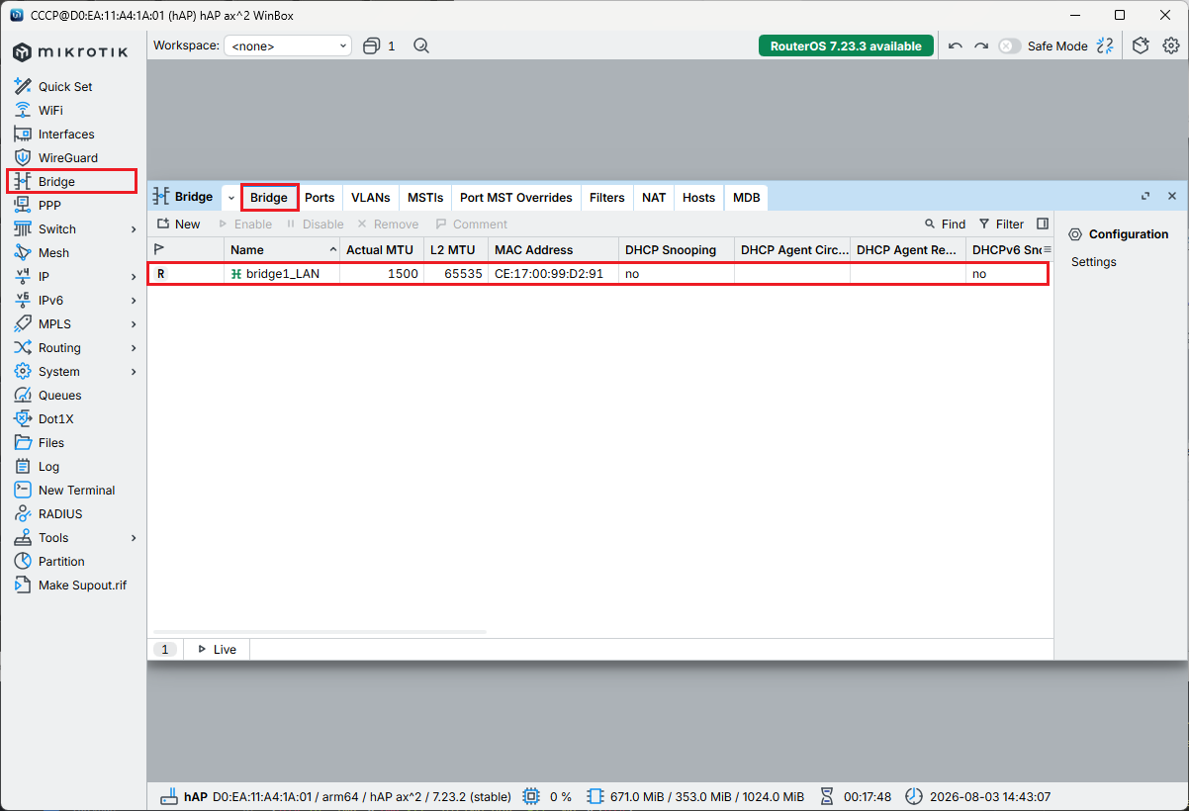This screenshot has width=1189, height=811.
Task: Click the undo arrow icon
Action: point(955,45)
